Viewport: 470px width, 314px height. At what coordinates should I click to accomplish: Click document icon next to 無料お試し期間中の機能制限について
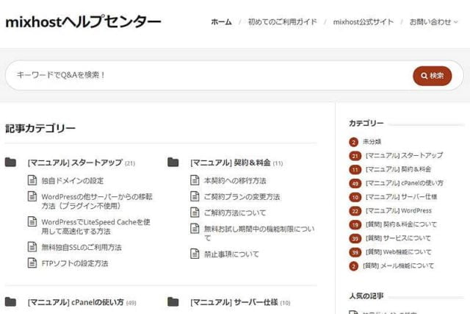pos(195,229)
